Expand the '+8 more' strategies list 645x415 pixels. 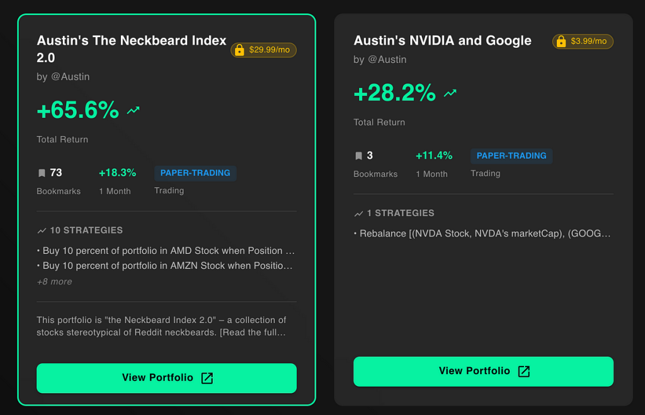(54, 281)
